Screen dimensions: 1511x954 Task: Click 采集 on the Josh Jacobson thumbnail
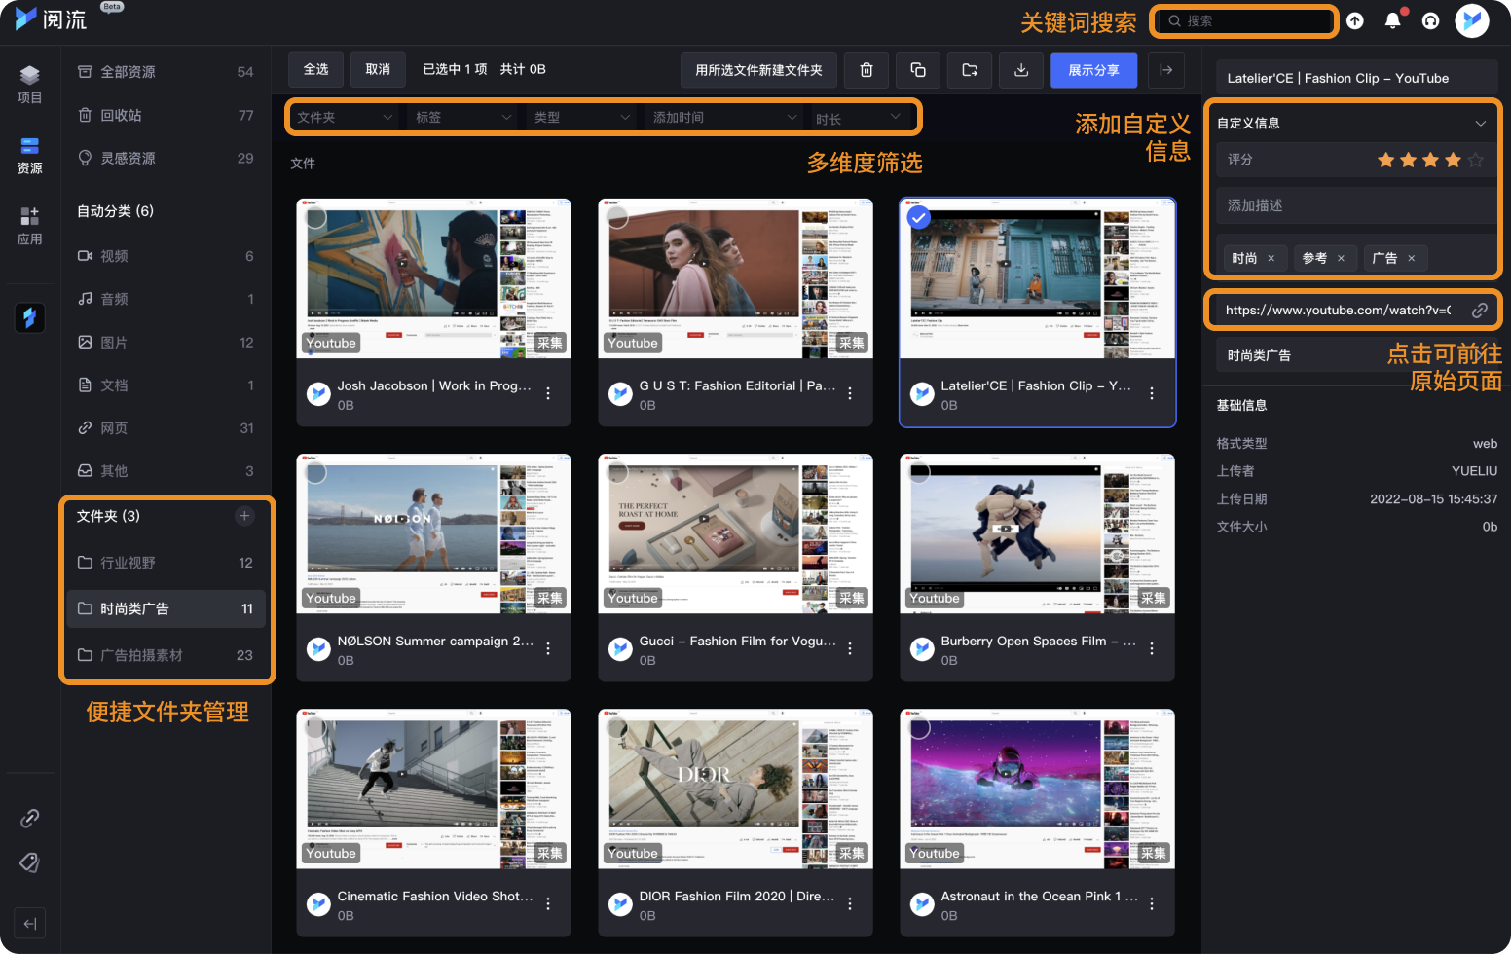pos(550,343)
